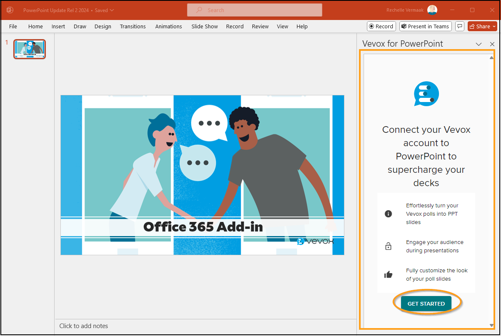
Task: Click to add notes below the slide
Action: click(x=84, y=326)
